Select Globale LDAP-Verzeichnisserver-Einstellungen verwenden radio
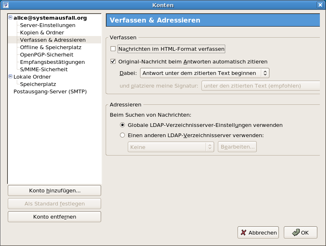 [122, 125]
